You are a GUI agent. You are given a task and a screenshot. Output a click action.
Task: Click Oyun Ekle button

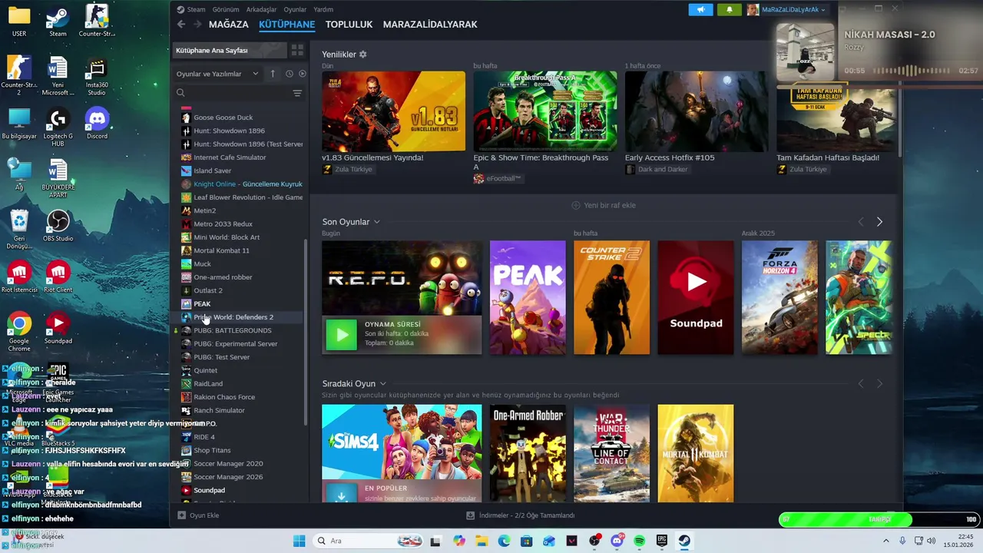pyautogui.click(x=199, y=515)
